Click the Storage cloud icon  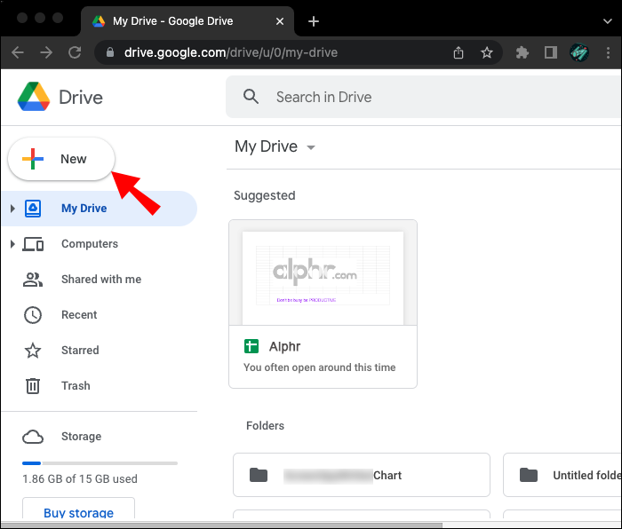click(x=33, y=437)
